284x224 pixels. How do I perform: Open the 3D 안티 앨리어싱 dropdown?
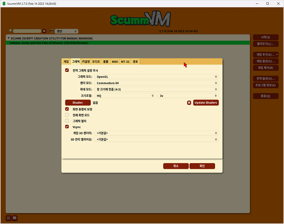[x=157, y=139]
